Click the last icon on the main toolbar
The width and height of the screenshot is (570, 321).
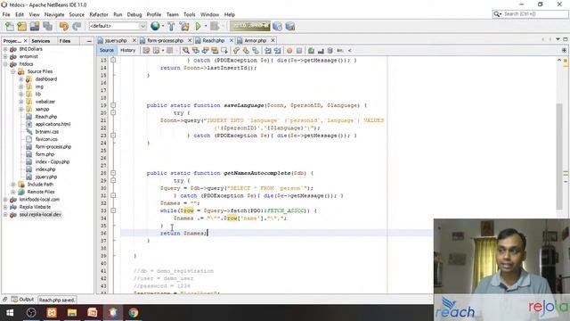click(290, 26)
